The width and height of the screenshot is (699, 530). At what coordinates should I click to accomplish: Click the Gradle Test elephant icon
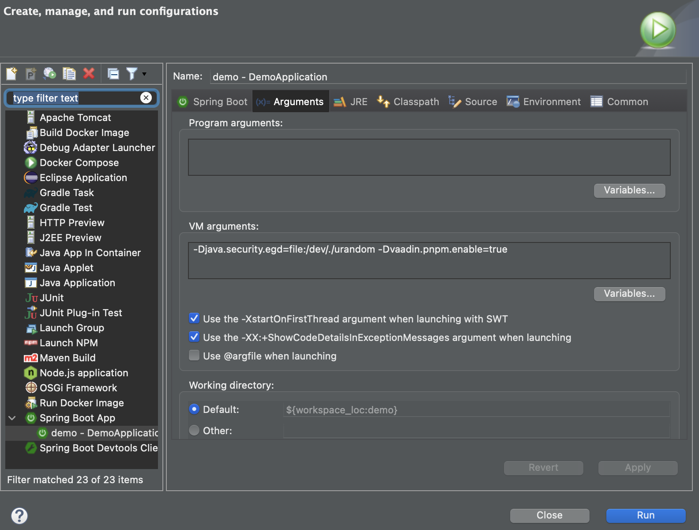coord(31,208)
